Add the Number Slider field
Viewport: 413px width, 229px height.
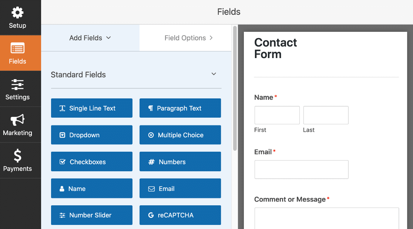pyautogui.click(x=92, y=215)
